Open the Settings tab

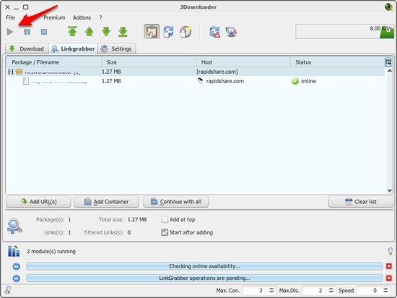[x=117, y=48]
